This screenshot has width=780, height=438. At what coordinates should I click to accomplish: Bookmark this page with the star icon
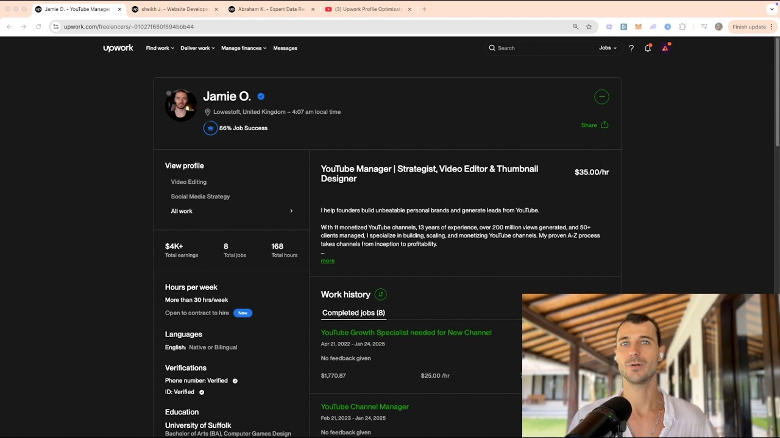[x=589, y=27]
